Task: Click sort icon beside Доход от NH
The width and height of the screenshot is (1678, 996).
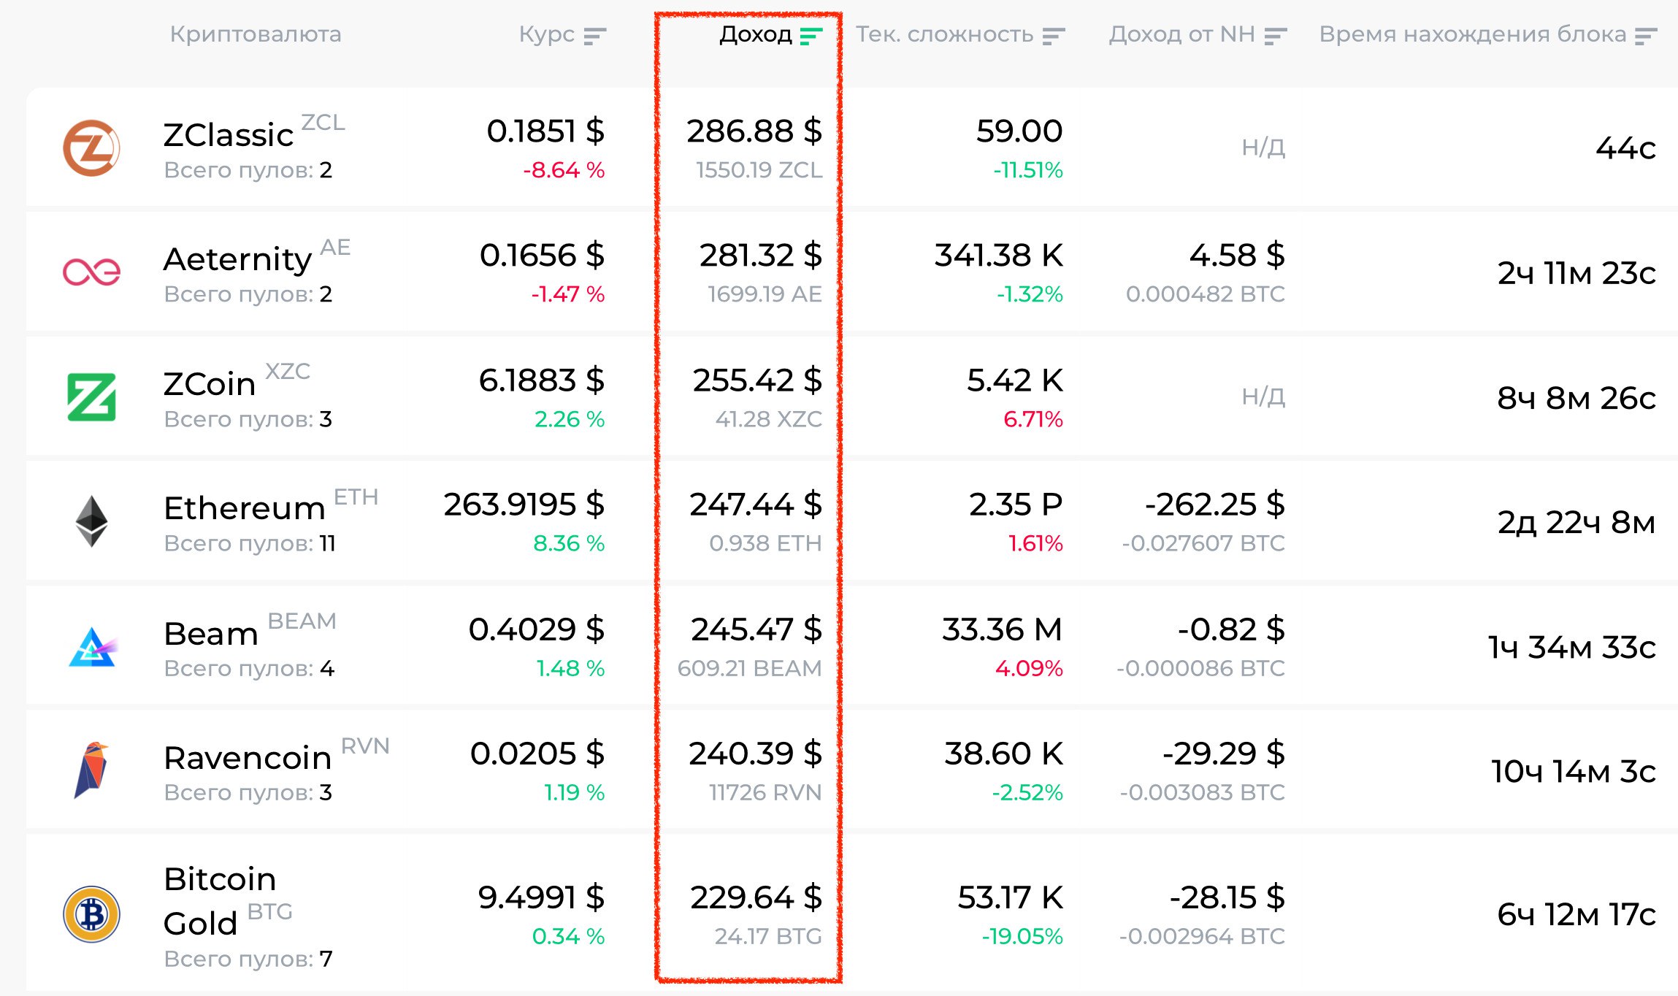Action: [x=1275, y=36]
